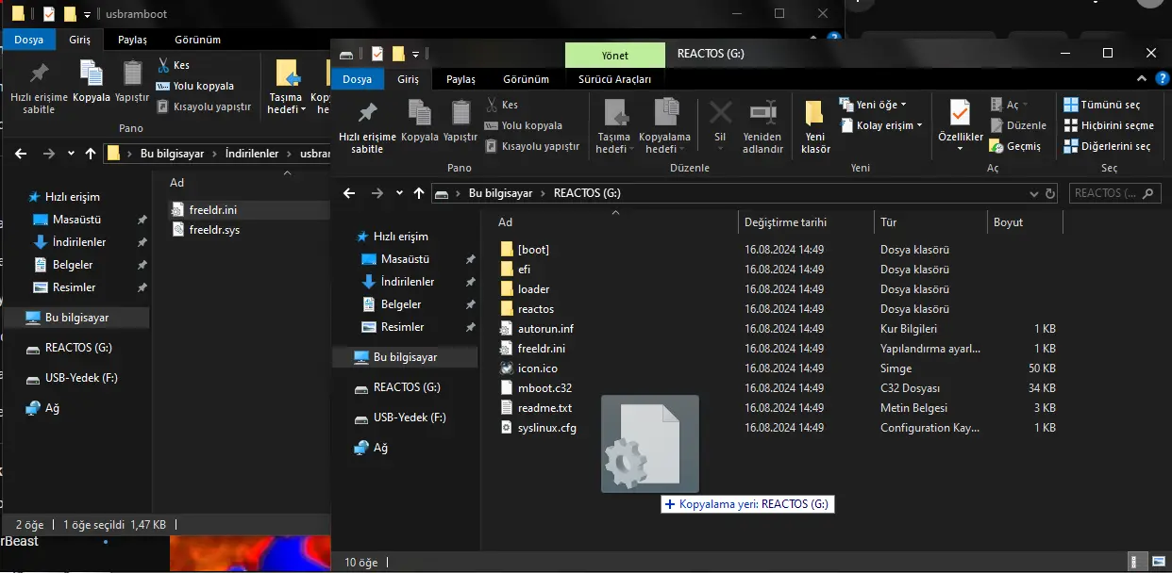Viewport: 1172px width, 573px height.
Task: Click the Özellikler properties icon
Action: tap(960, 113)
